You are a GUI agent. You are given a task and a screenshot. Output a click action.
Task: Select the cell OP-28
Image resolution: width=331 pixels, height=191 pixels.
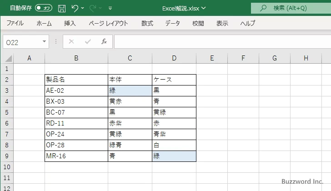[x=76, y=145]
